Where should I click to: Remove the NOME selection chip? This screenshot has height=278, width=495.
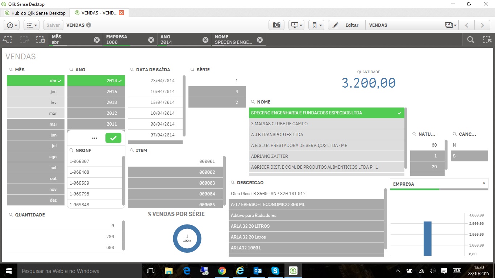click(x=260, y=40)
